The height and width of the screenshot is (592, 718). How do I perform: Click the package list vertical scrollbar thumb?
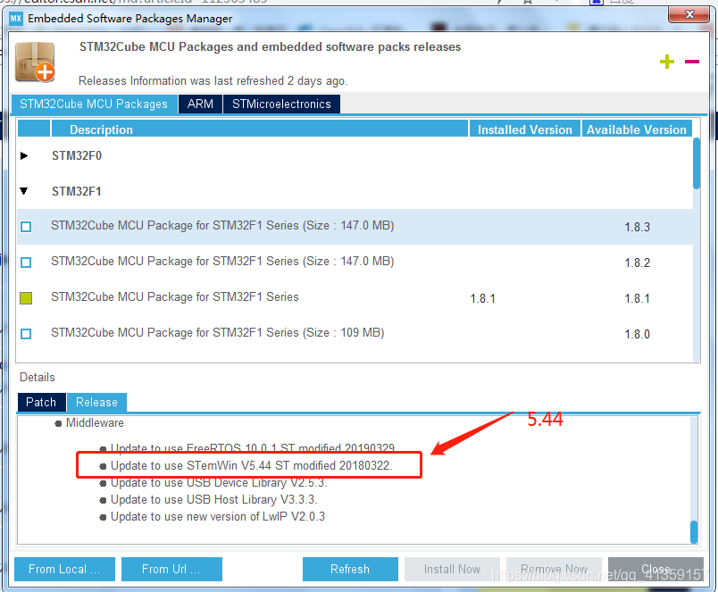click(x=697, y=163)
